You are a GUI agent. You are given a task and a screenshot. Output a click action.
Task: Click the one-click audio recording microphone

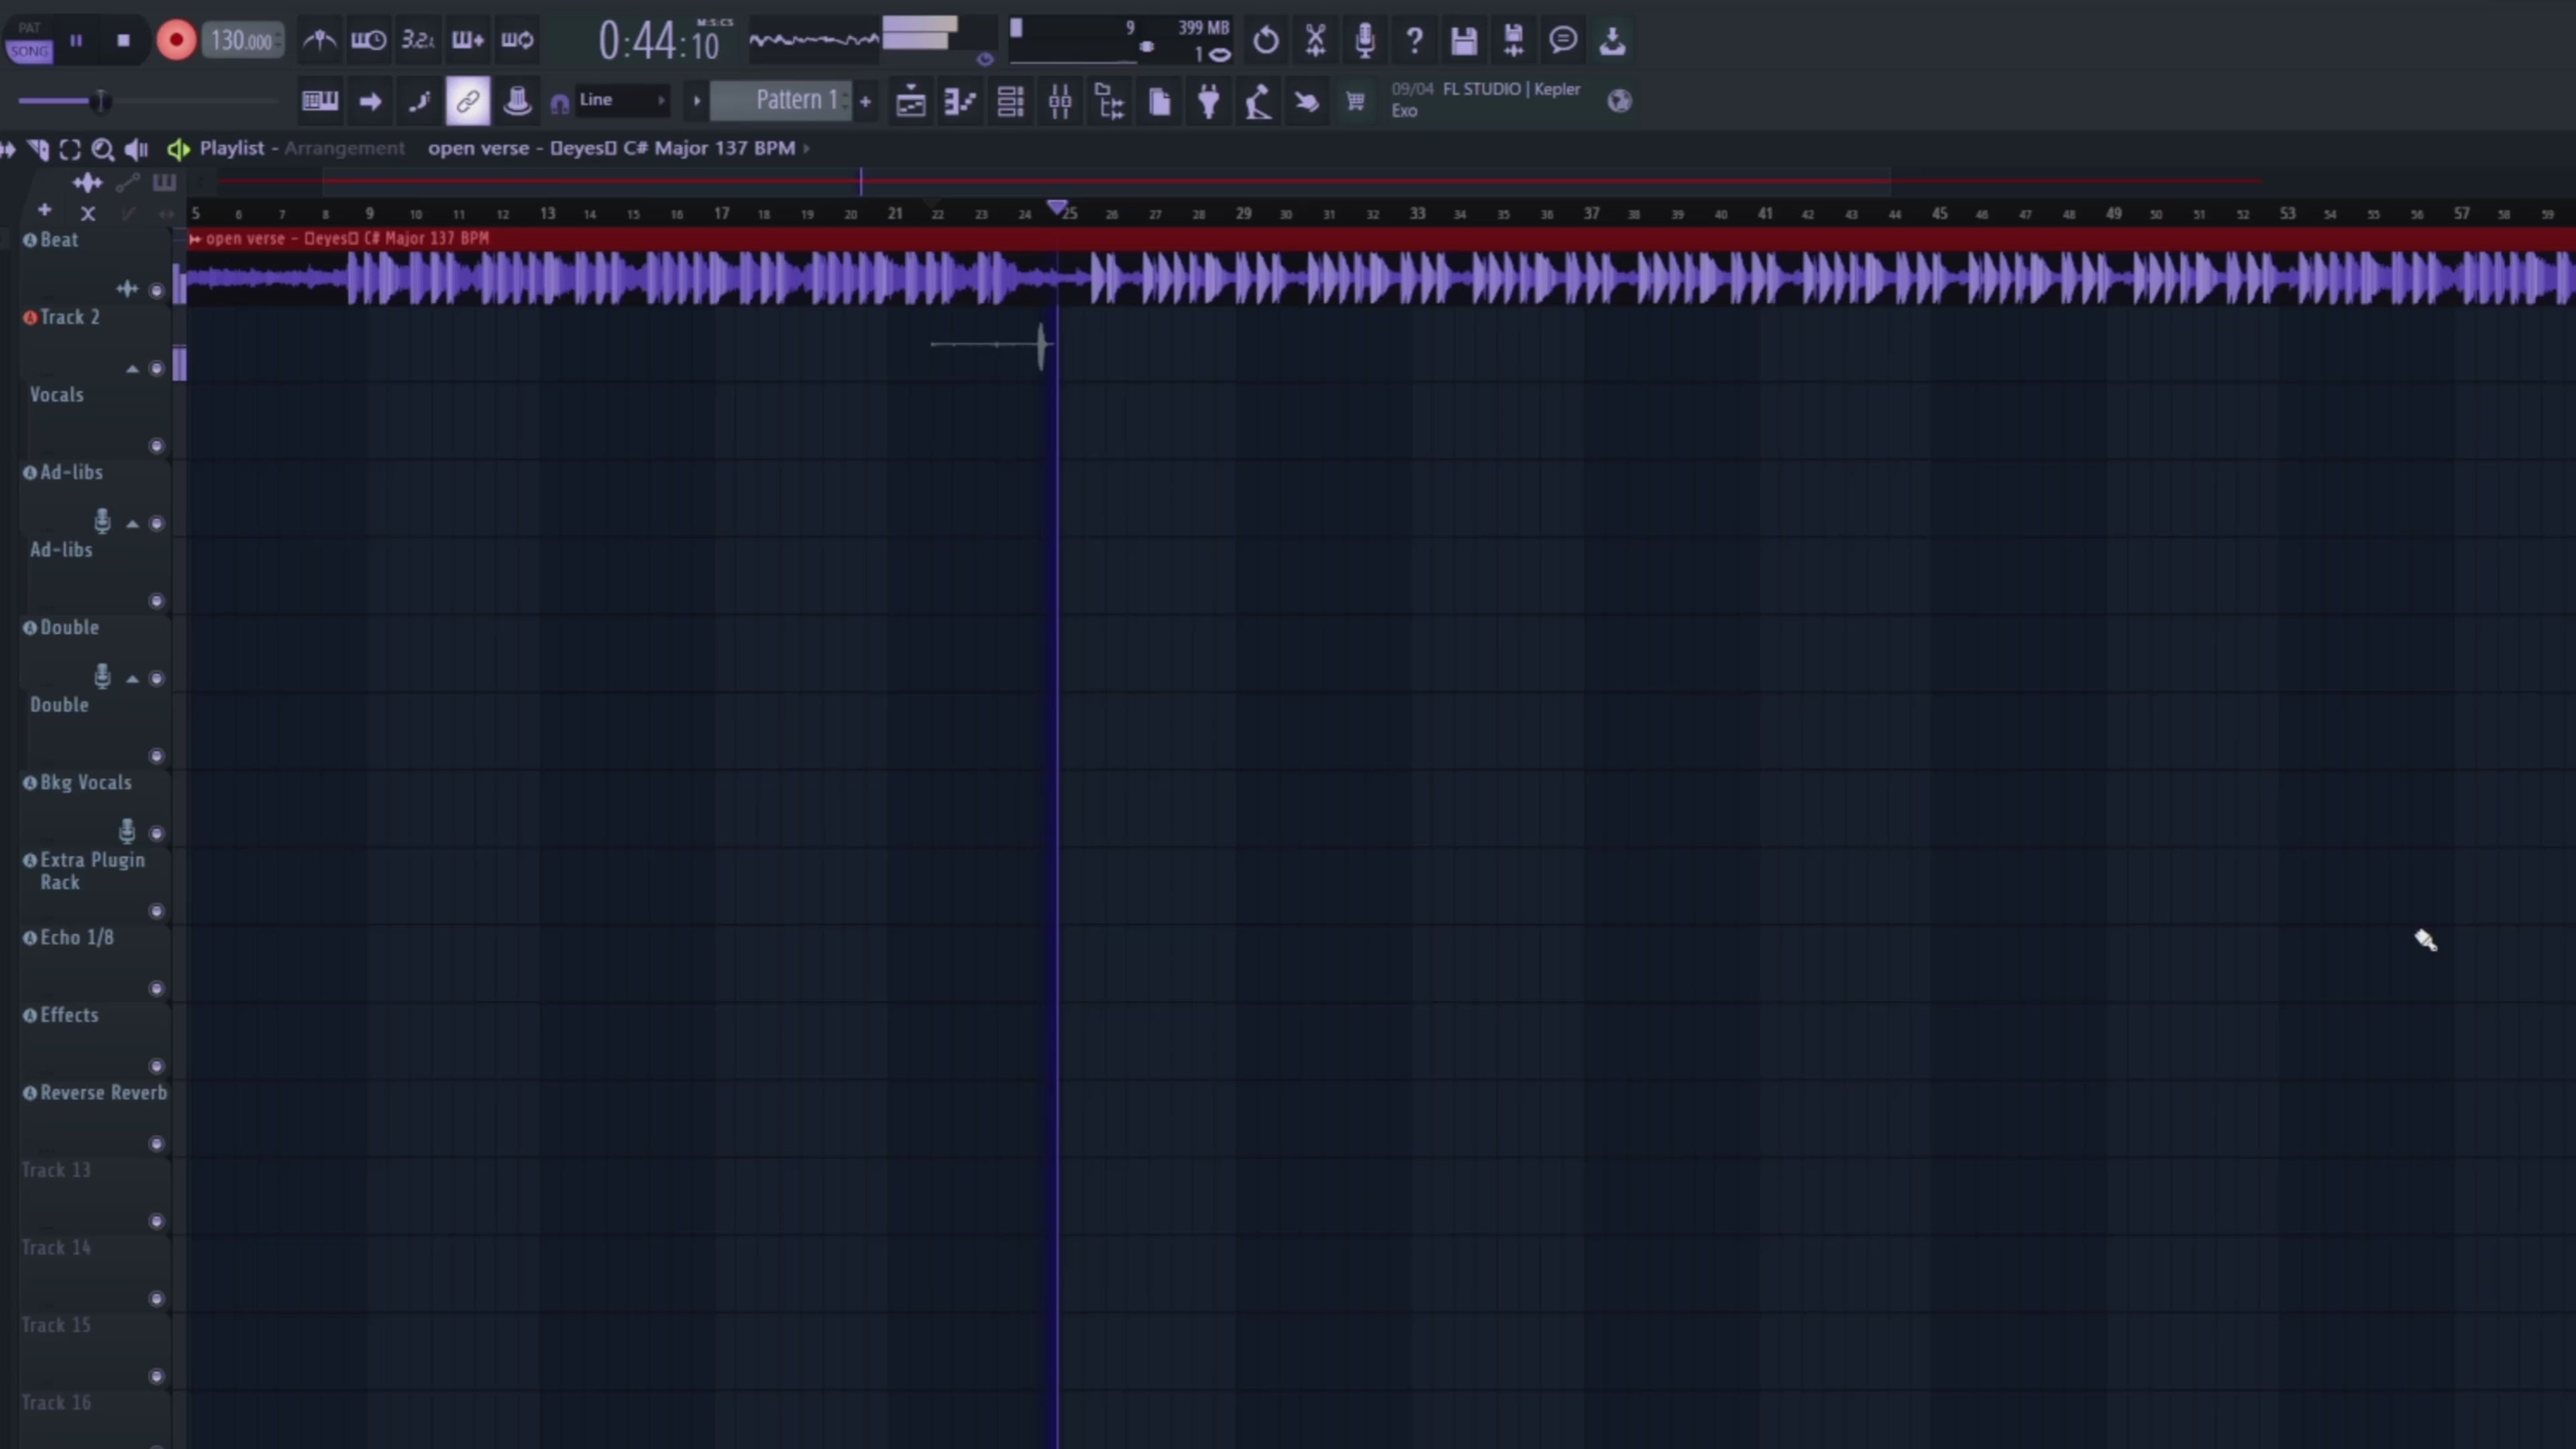coord(1364,40)
